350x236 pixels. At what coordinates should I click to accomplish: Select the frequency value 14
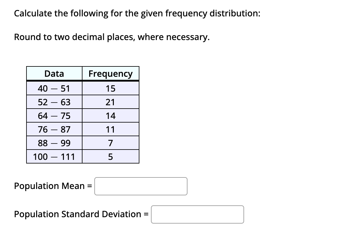[110, 116]
